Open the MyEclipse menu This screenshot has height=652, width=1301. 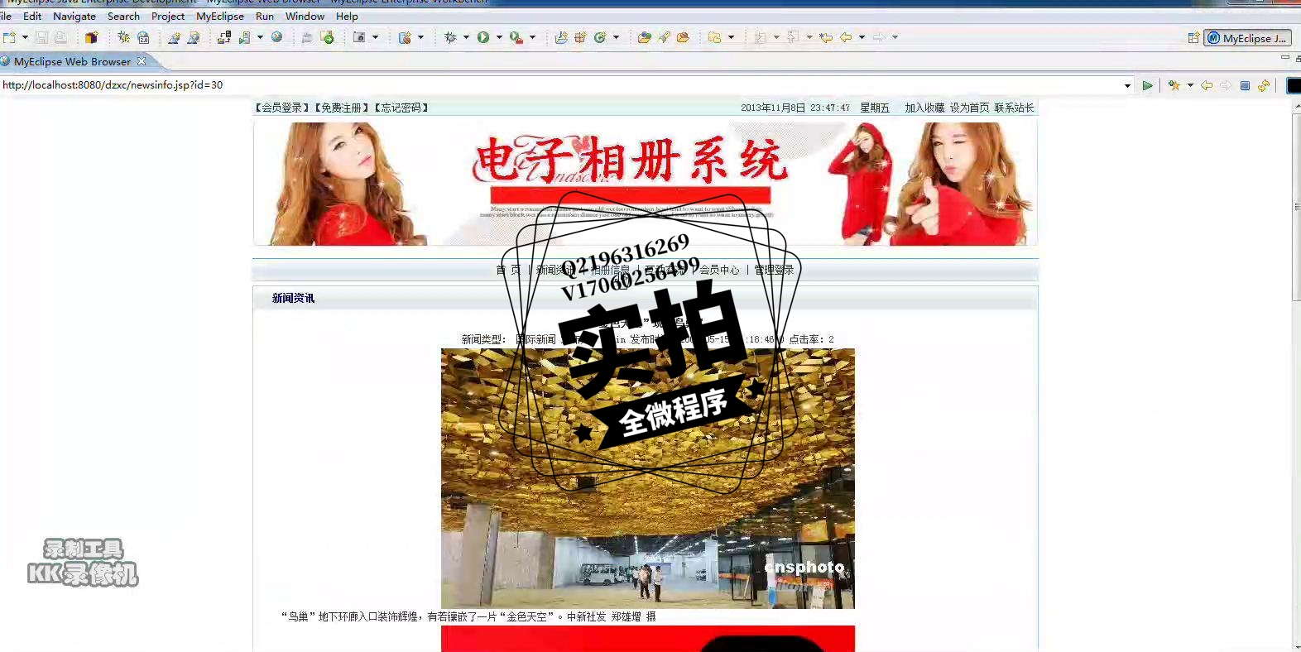tap(220, 16)
